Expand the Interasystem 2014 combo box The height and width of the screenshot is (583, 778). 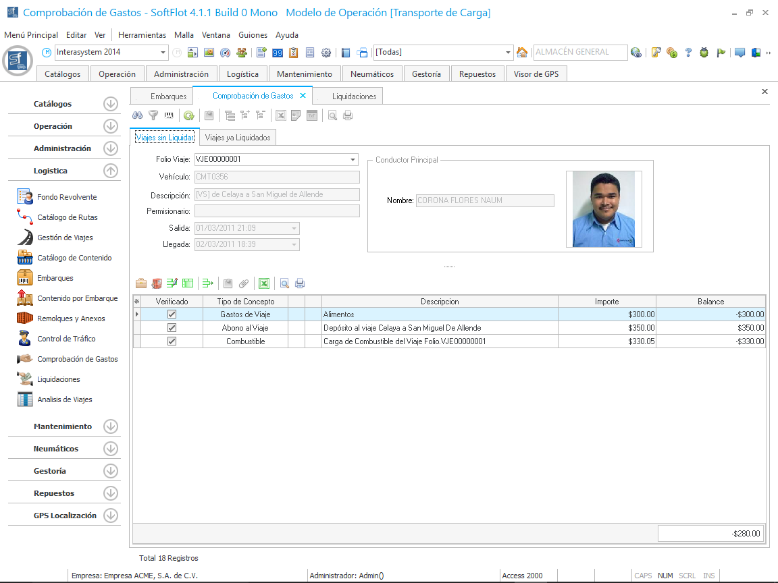pyautogui.click(x=163, y=53)
